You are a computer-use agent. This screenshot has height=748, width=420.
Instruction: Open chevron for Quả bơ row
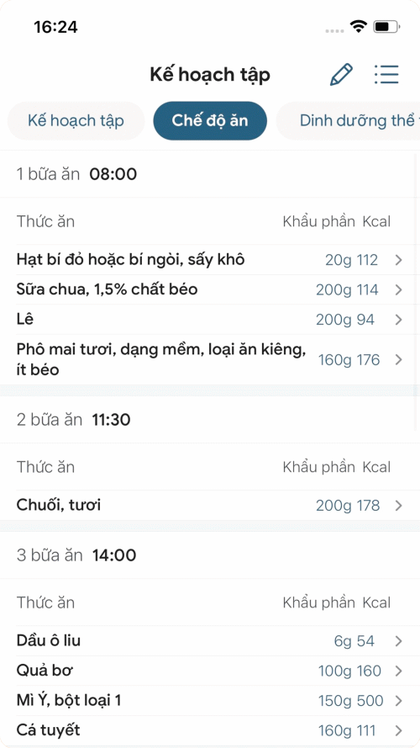click(x=398, y=671)
